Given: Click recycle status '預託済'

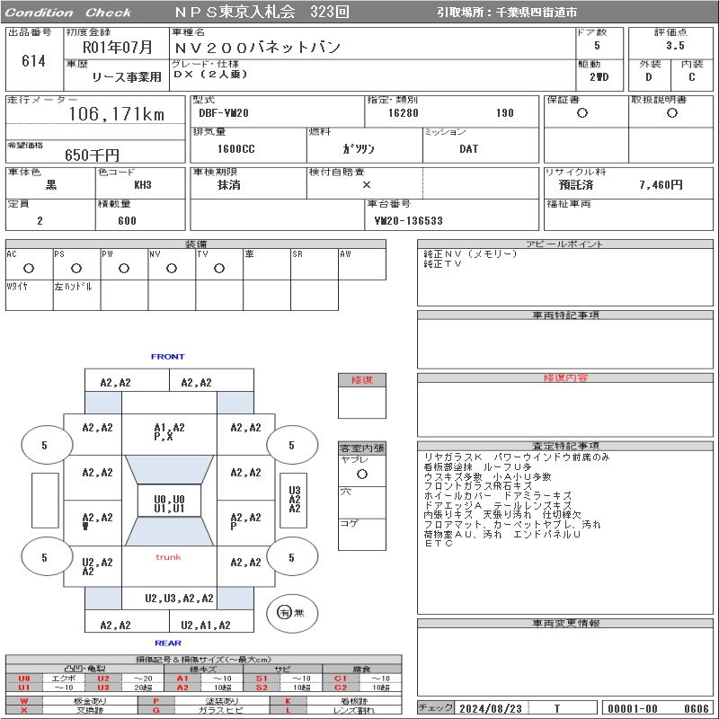Looking at the screenshot, I should (576, 185).
